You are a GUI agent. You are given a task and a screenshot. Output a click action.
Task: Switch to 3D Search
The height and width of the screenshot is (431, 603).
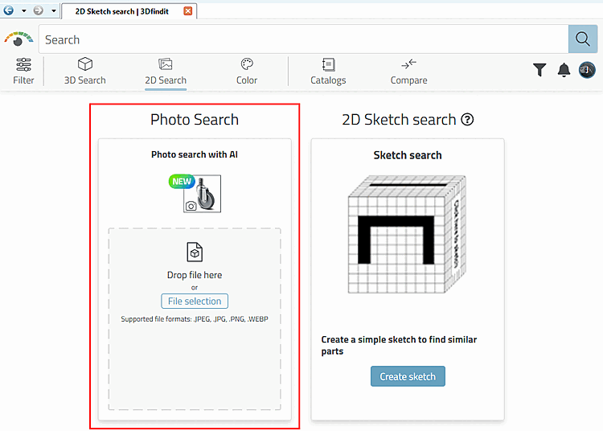click(84, 71)
